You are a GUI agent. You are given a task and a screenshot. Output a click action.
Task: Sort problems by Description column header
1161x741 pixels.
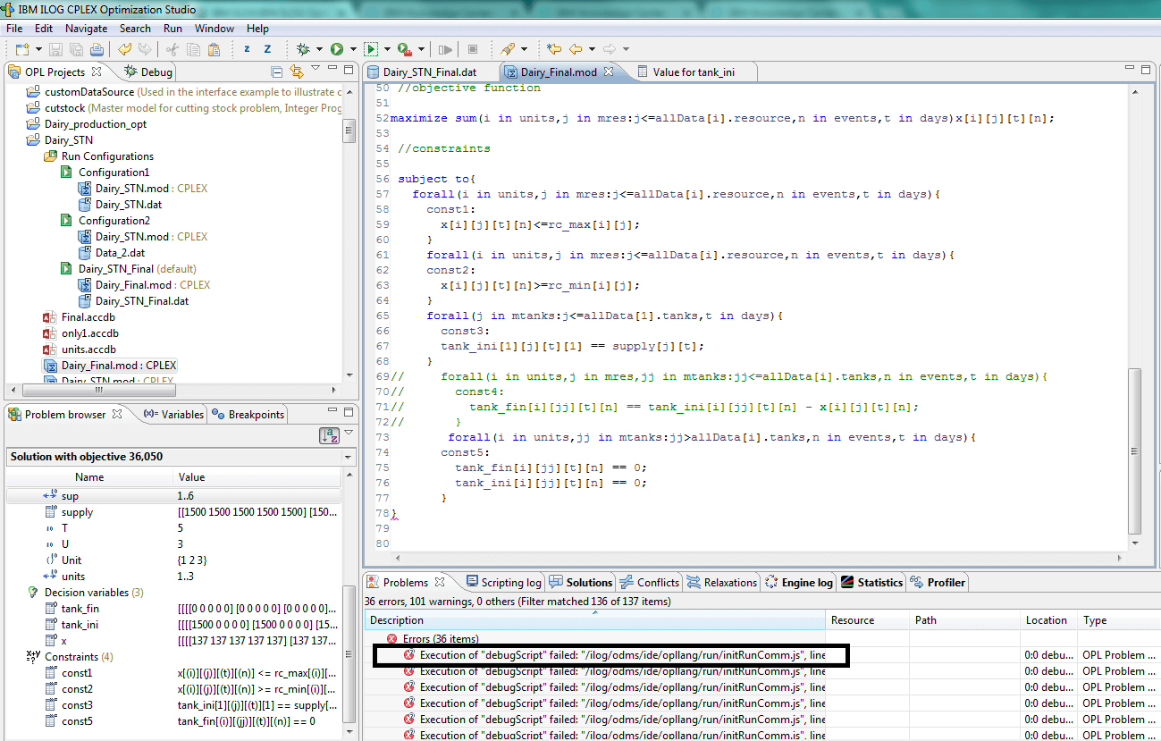point(594,619)
